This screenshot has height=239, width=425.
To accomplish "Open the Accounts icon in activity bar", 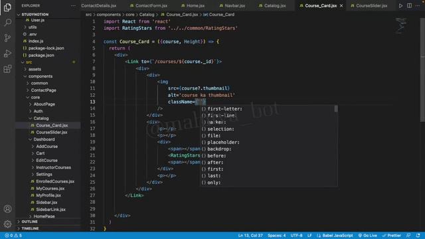I will tap(7, 209).
